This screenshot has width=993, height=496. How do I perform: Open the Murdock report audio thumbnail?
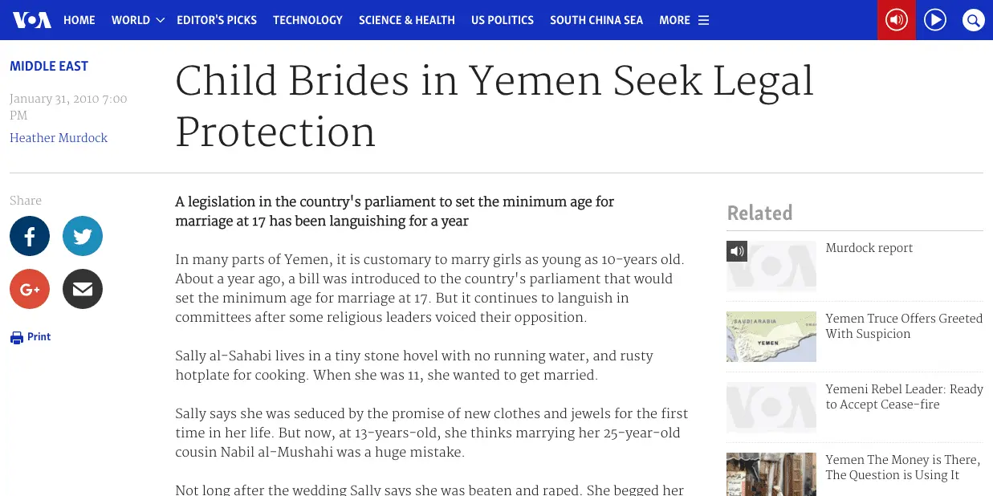coord(771,266)
